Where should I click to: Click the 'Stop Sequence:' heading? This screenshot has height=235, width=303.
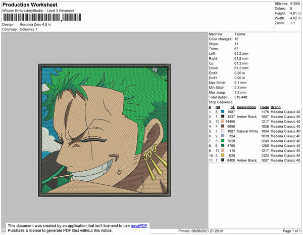[221, 102]
